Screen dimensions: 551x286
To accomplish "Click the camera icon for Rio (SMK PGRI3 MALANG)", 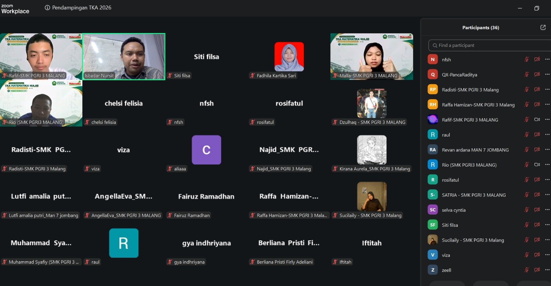I will click(537, 165).
